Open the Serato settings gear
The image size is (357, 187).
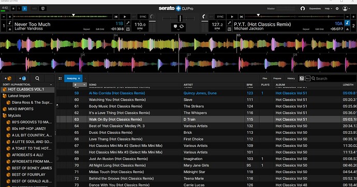tap(337, 8)
